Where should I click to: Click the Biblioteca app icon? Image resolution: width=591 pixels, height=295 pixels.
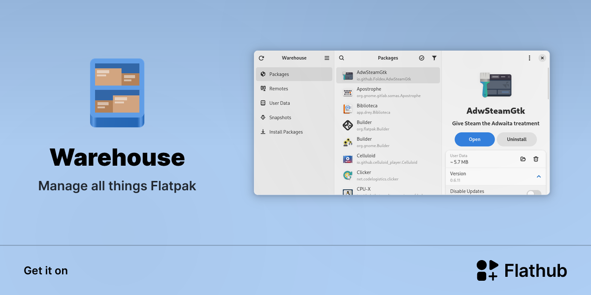tap(348, 109)
